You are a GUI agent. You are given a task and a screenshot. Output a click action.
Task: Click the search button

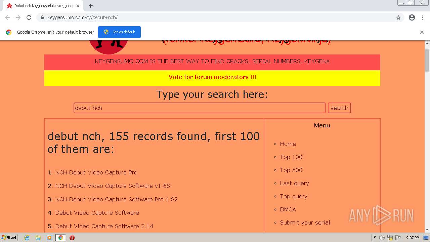(x=339, y=108)
